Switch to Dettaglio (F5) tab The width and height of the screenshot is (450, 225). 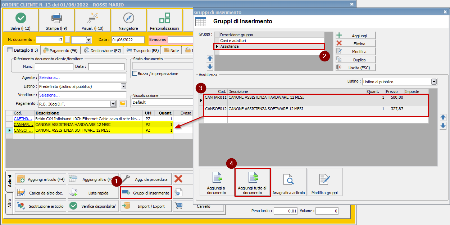pos(22,50)
